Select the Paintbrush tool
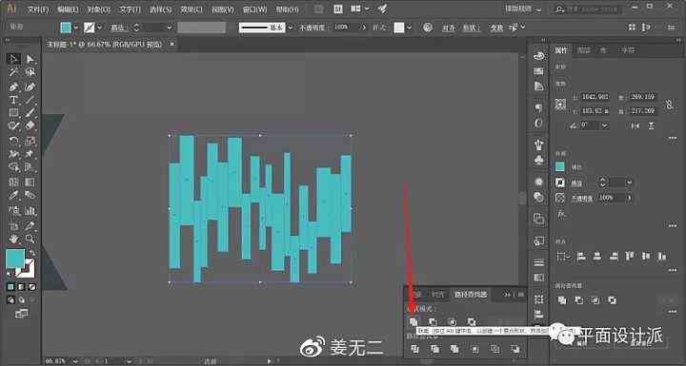Viewport: 686px width, 366px height. point(30,113)
